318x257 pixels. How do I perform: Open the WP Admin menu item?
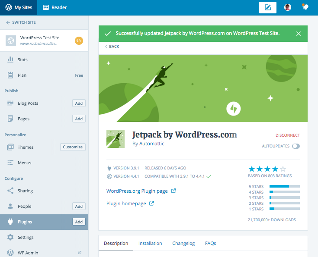coord(44,253)
